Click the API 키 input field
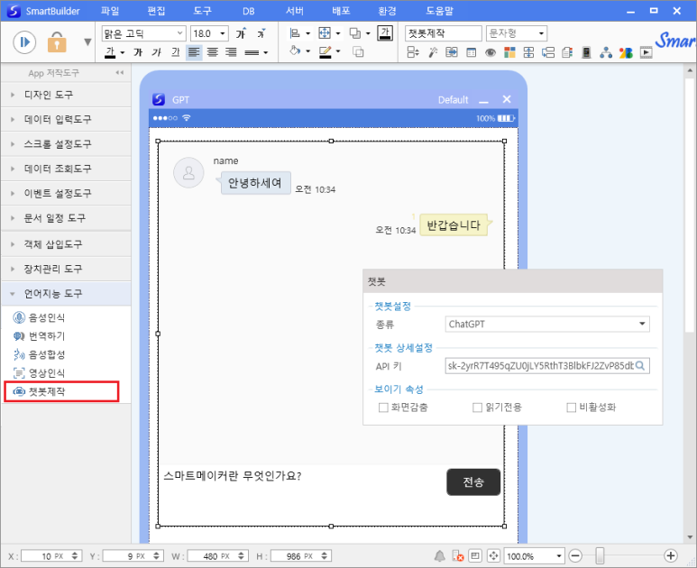The height and width of the screenshot is (568, 697). pos(547,366)
